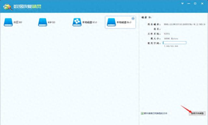Screen dimensions: 208x125
Task: Minimize the 数据恢复精灵 window
Action: coord(189,4)
